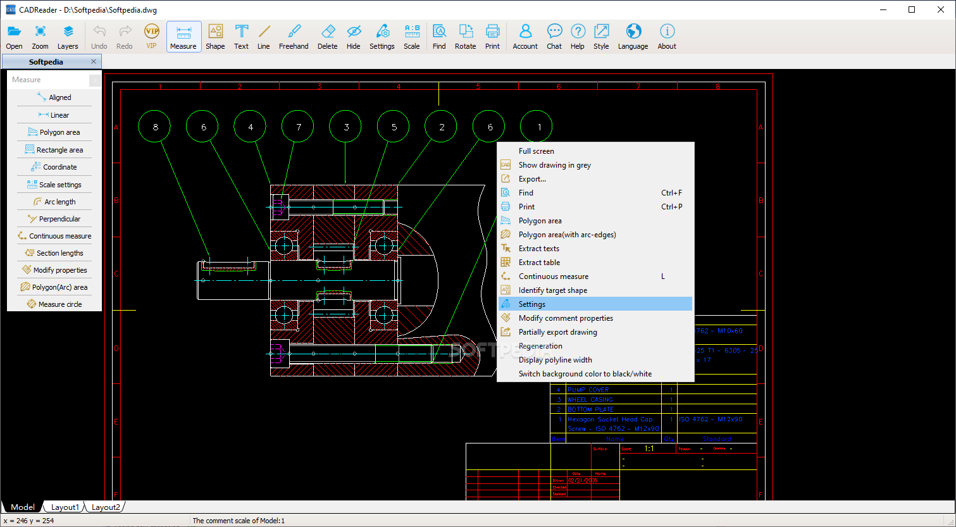The height and width of the screenshot is (527, 956).
Task: Switch to the Softpedia document tab
Action: pyautogui.click(x=46, y=62)
